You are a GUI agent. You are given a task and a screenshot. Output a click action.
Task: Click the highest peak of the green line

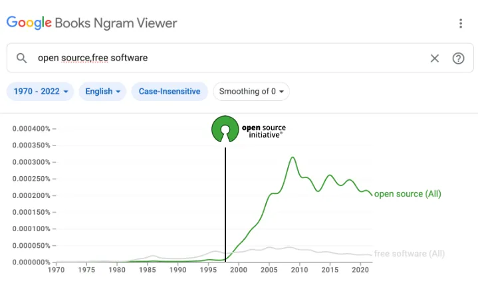click(292, 157)
